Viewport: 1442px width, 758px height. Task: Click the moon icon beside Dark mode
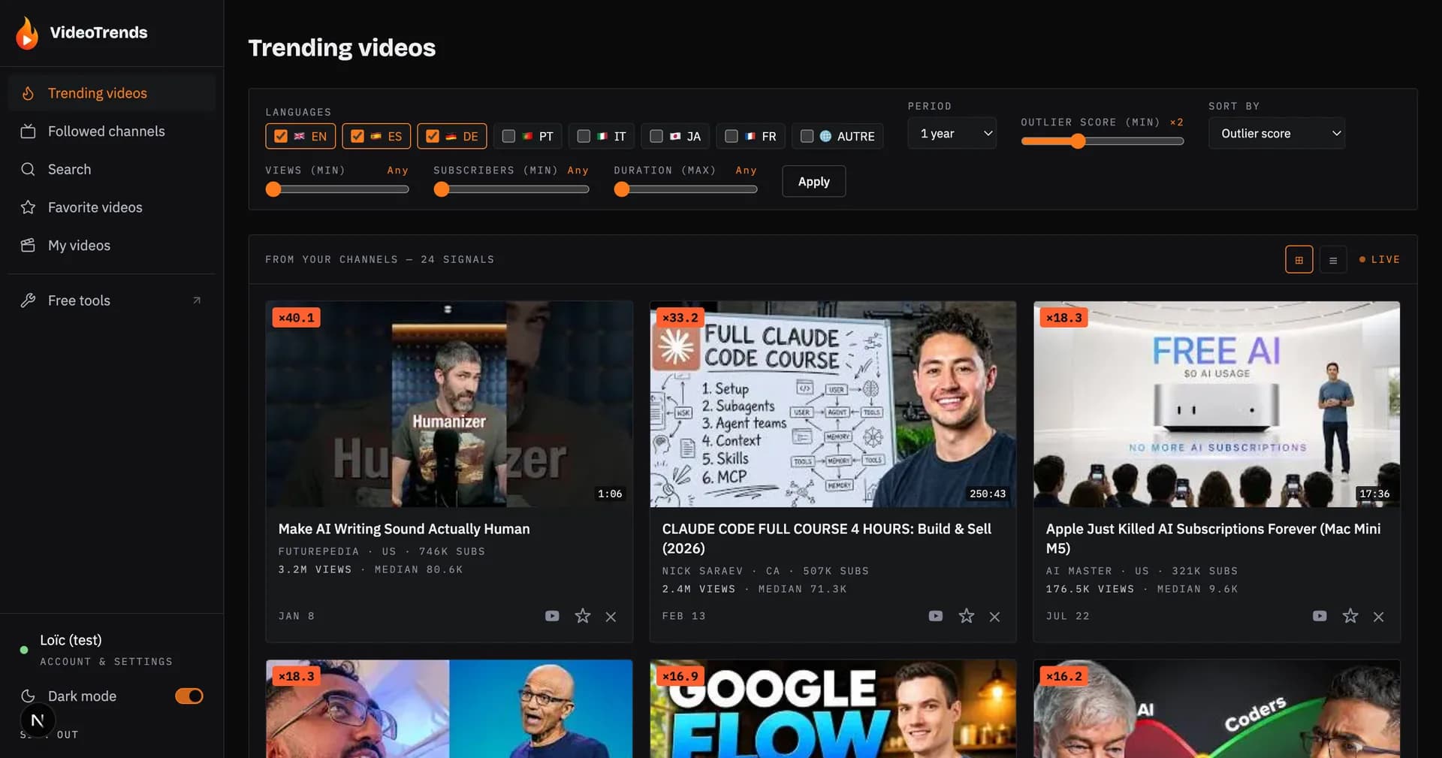click(28, 696)
